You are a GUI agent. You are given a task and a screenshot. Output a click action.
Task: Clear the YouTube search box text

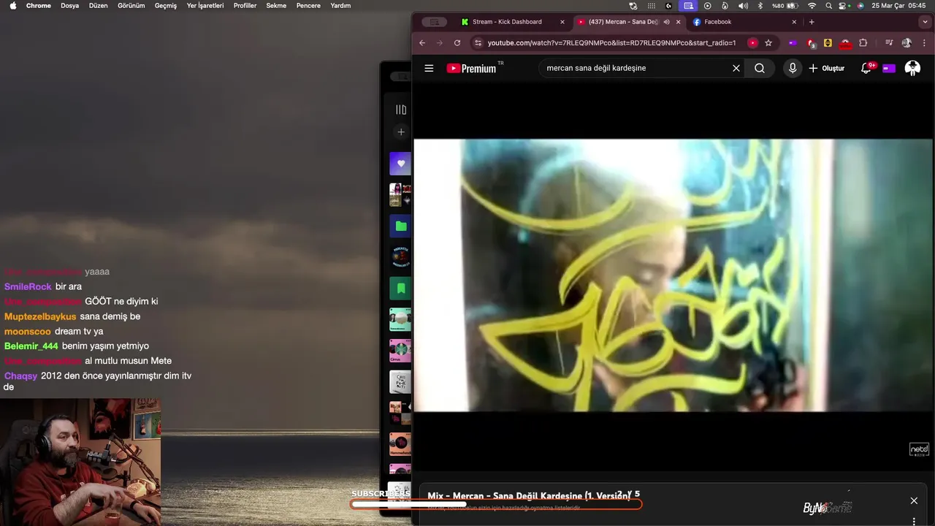[736, 68]
